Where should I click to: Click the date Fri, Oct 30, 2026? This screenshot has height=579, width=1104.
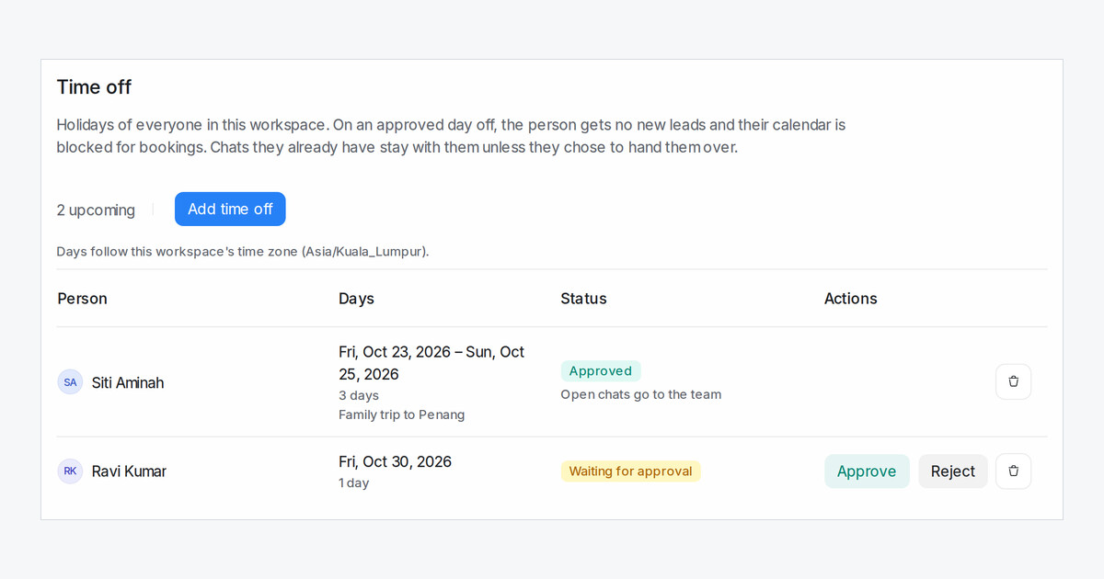click(396, 461)
